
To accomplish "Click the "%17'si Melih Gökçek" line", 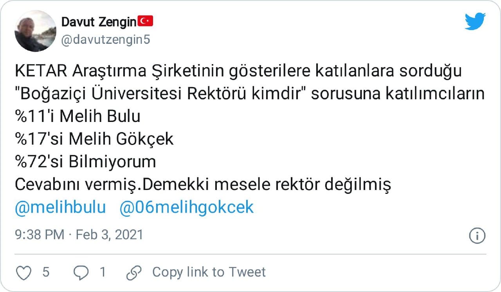I will coord(94,140).
